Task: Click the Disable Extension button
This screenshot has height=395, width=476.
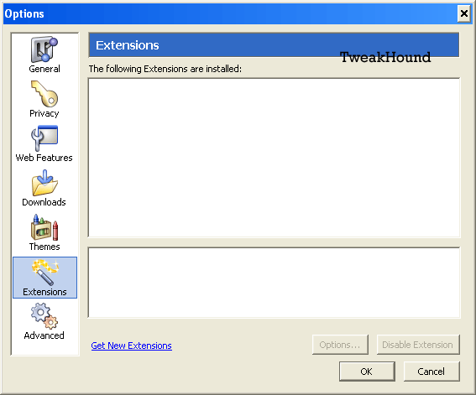Action: tap(418, 345)
